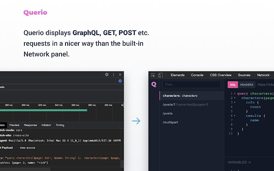Click the HEADERS button
This screenshot has width=274, height=171.
[247, 85]
